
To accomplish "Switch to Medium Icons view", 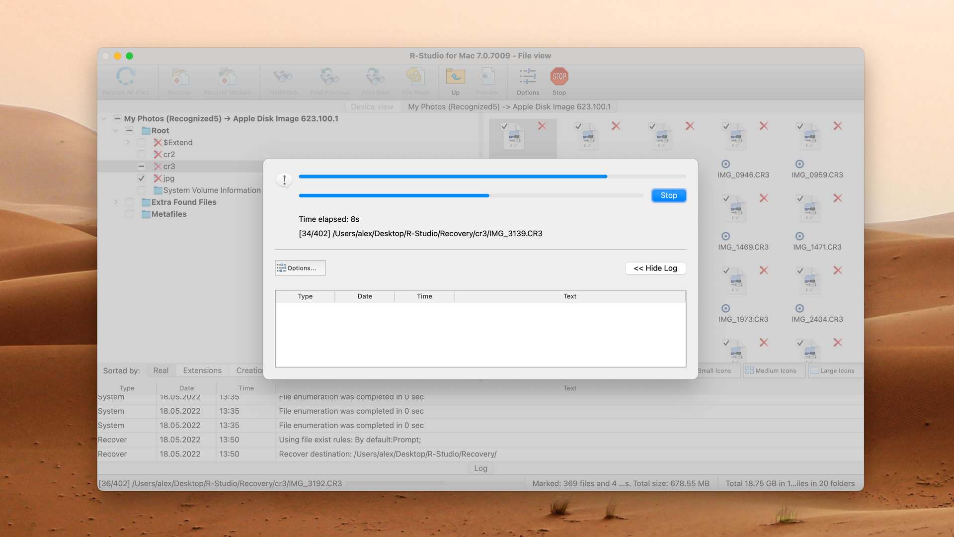I will pyautogui.click(x=774, y=371).
